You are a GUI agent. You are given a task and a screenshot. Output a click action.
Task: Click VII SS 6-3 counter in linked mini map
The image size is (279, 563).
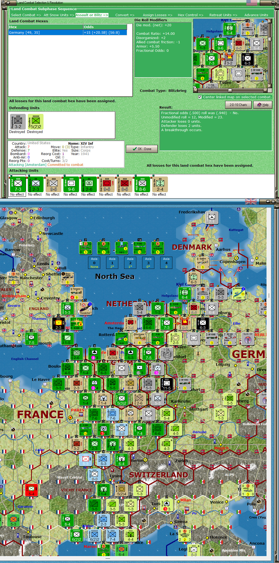(x=247, y=59)
